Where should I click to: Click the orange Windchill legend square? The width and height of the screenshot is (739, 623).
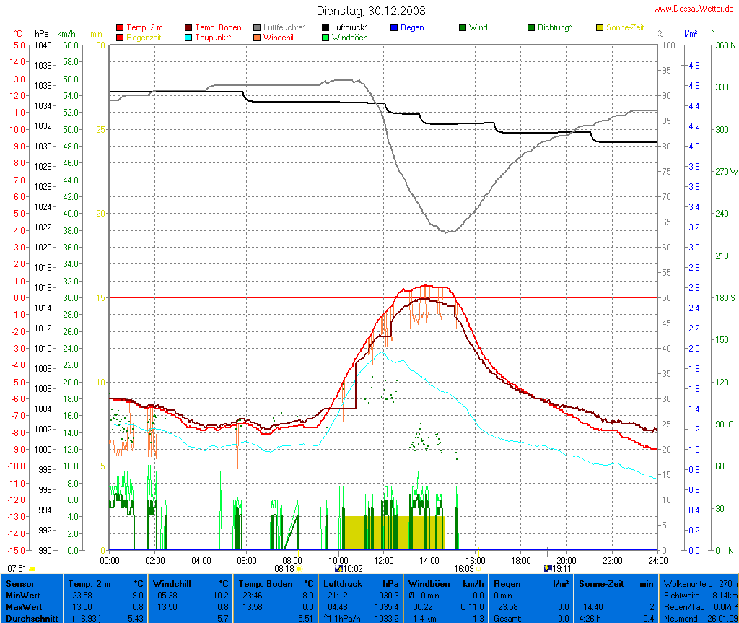(257, 38)
